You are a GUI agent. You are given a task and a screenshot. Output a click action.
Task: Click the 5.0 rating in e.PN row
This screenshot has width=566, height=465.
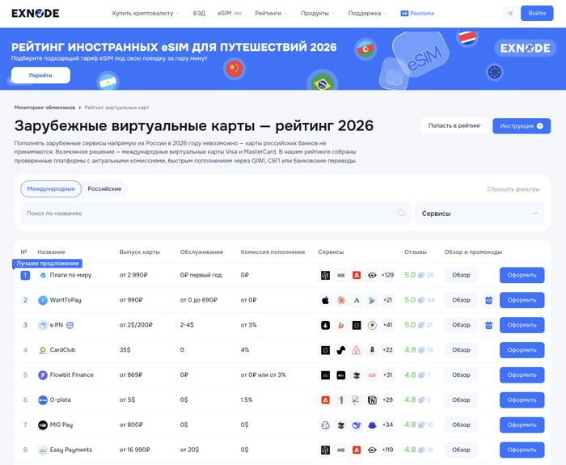[410, 325]
